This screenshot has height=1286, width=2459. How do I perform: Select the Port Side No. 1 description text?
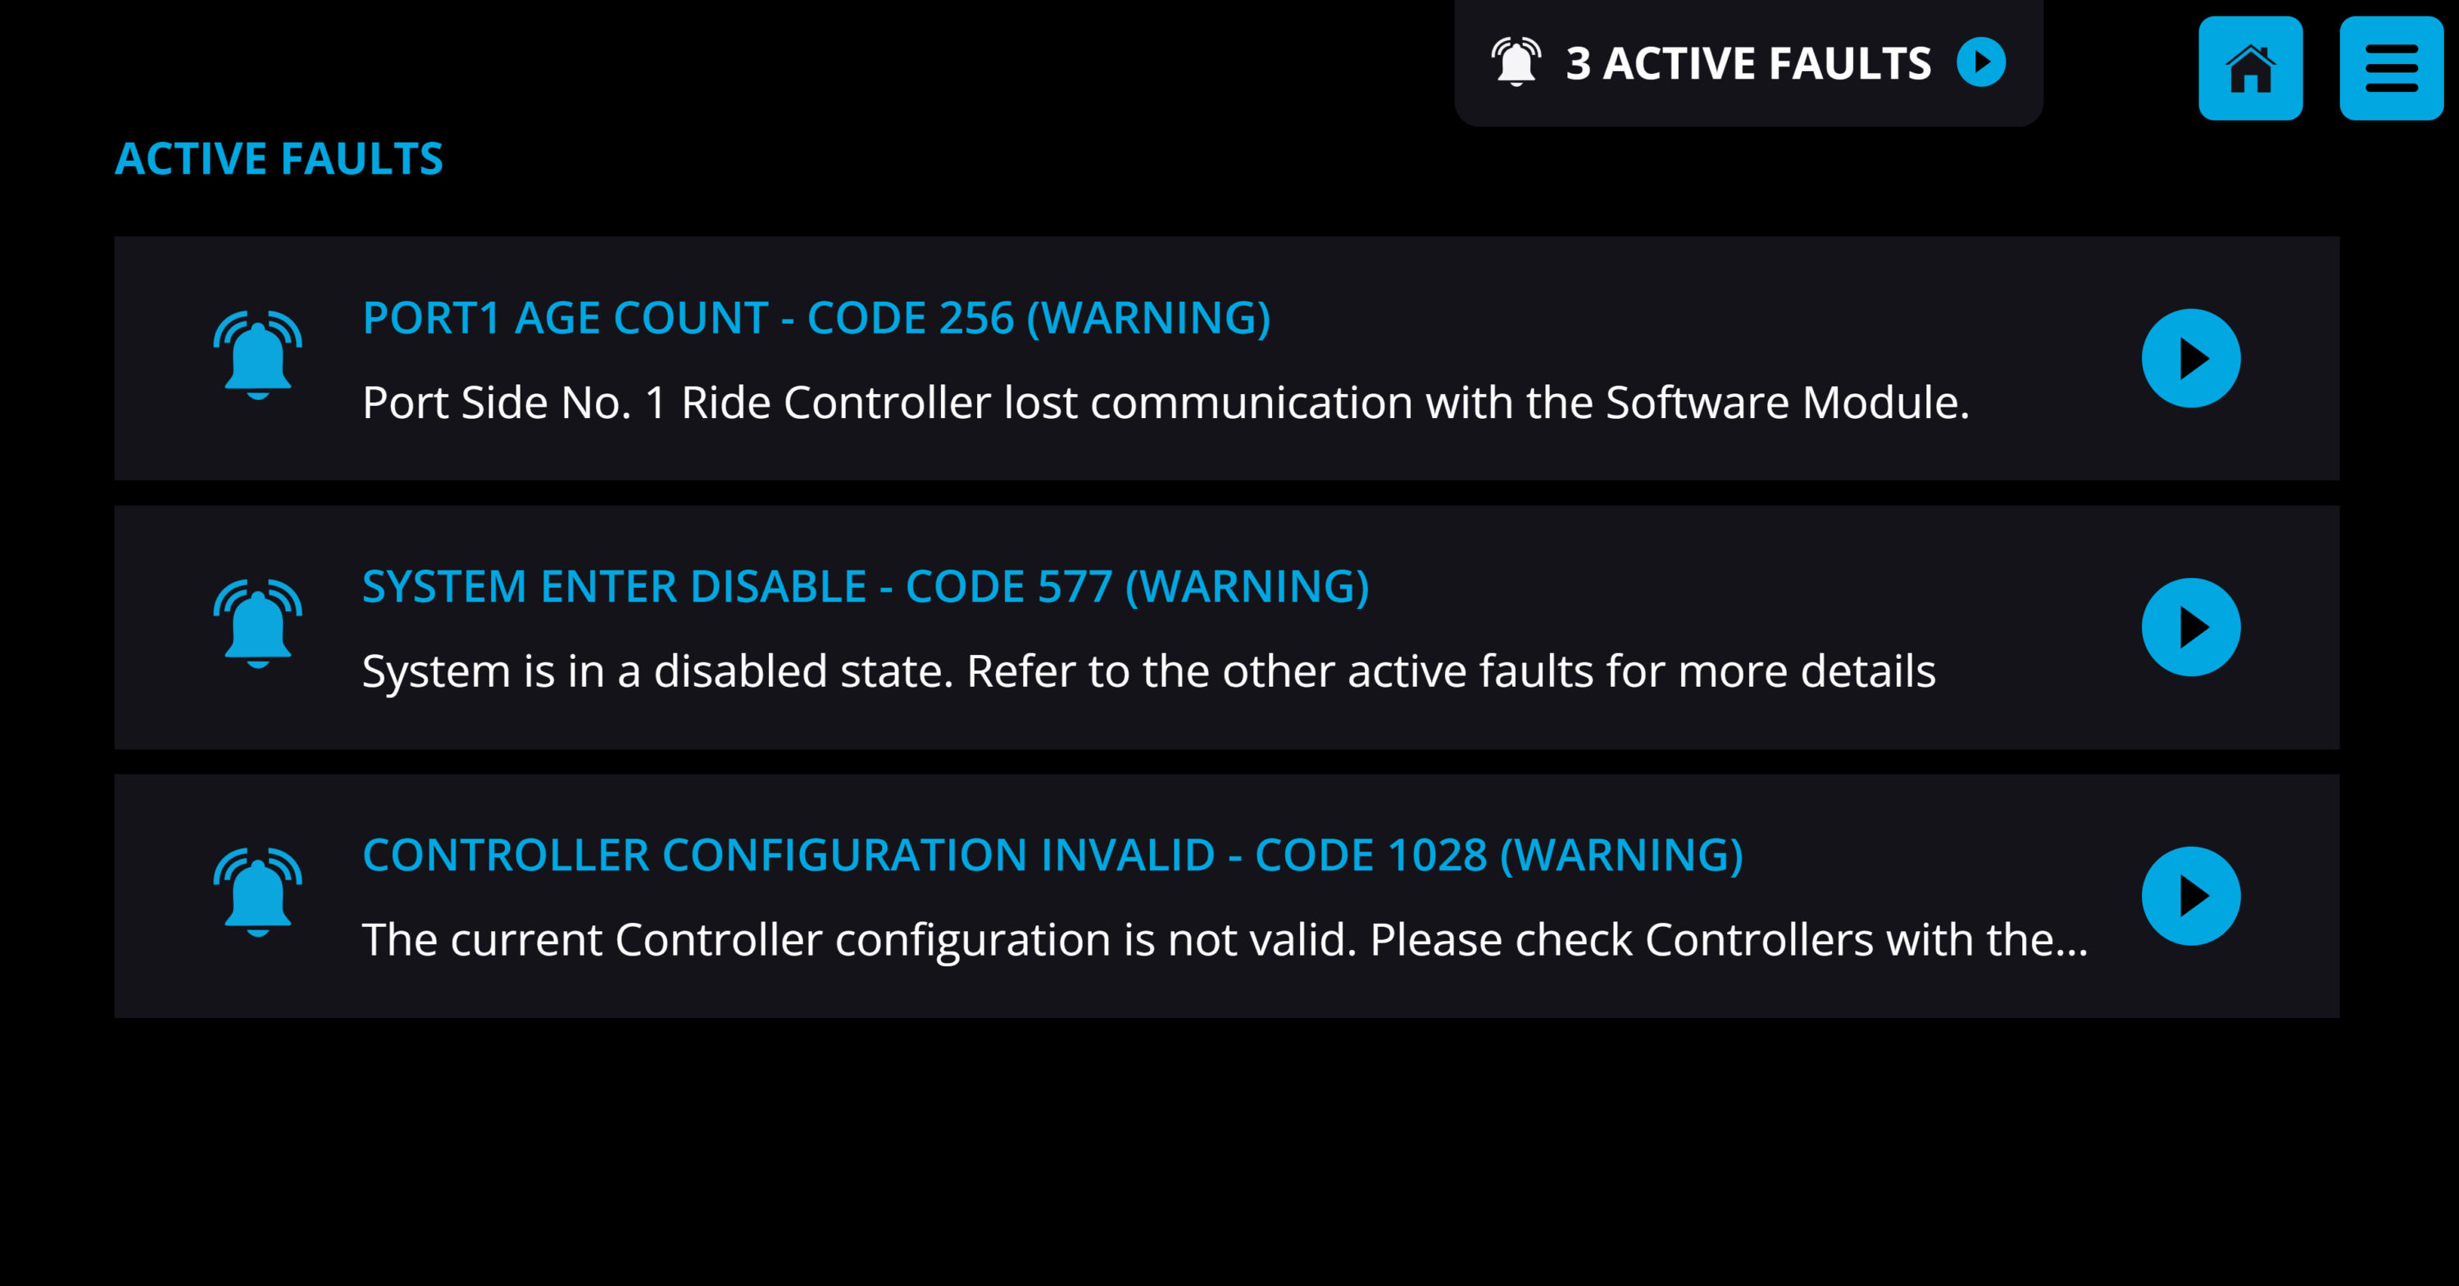pyautogui.click(x=1166, y=403)
